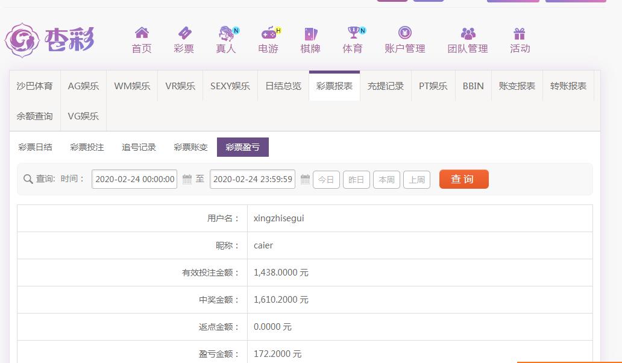622x363 pixels.
Task: Open the 追号记录 sub-tab
Action: [x=139, y=147]
